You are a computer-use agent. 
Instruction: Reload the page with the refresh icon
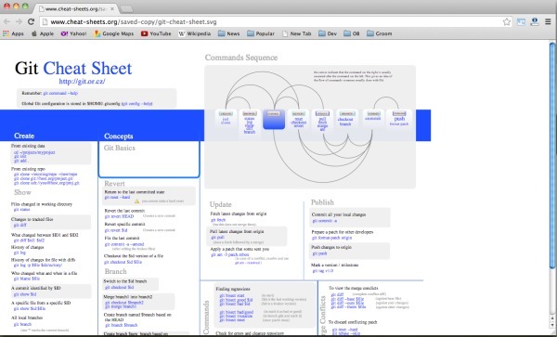(x=31, y=21)
